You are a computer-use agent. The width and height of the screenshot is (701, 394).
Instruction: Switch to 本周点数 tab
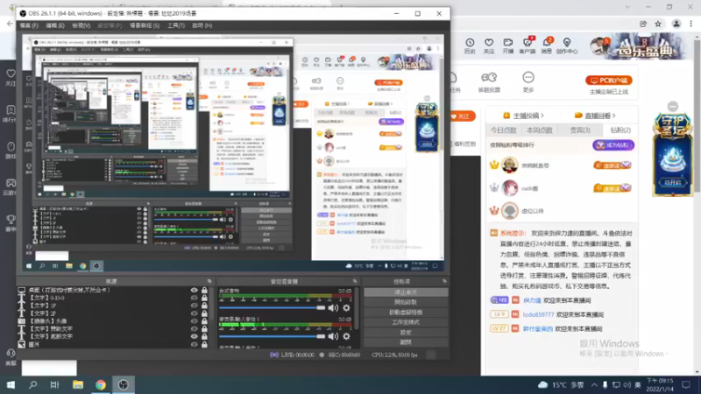[x=539, y=130]
